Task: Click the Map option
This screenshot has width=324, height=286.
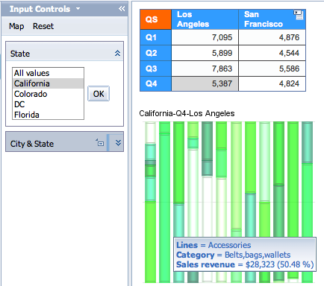Action: coord(16,26)
